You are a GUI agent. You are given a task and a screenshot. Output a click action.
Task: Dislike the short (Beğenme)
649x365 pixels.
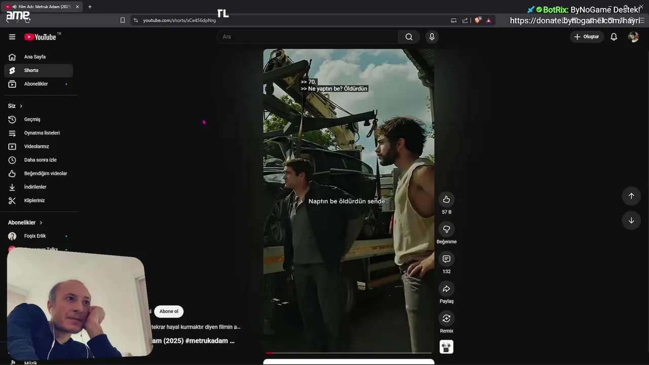point(446,229)
